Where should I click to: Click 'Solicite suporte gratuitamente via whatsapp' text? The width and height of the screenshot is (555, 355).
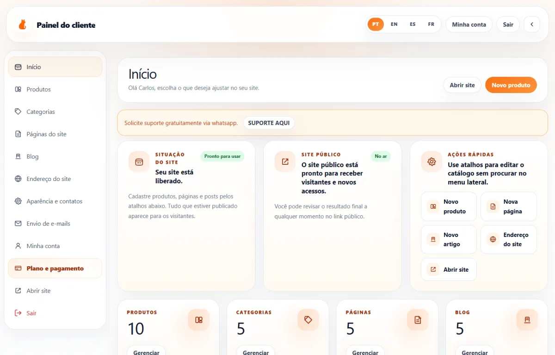tap(181, 123)
